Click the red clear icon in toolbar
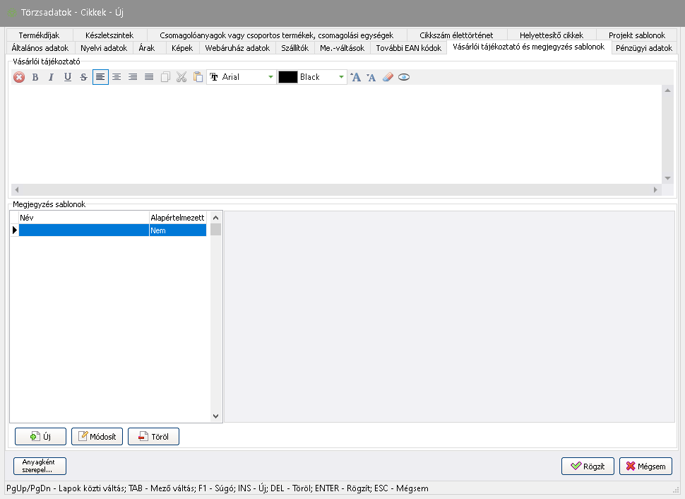This screenshot has width=685, height=499. (19, 77)
